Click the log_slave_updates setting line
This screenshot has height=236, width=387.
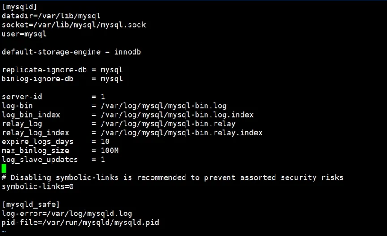coord(53,160)
